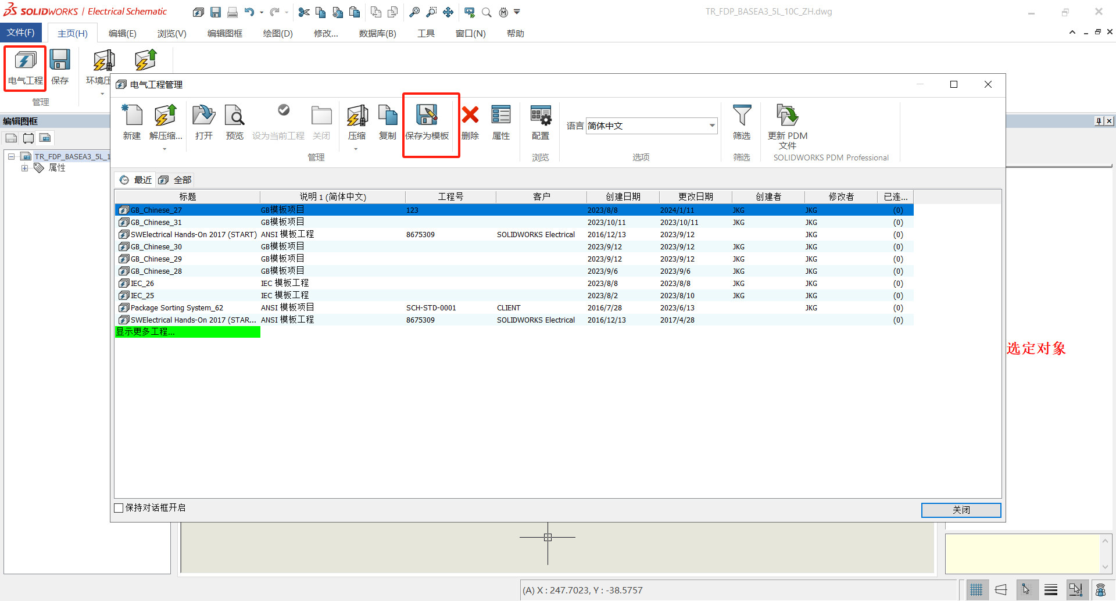Sort by the 创建日期 column header

click(623, 196)
